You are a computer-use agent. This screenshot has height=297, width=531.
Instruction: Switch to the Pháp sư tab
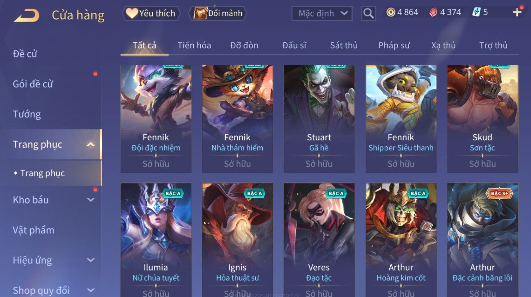[x=394, y=46]
